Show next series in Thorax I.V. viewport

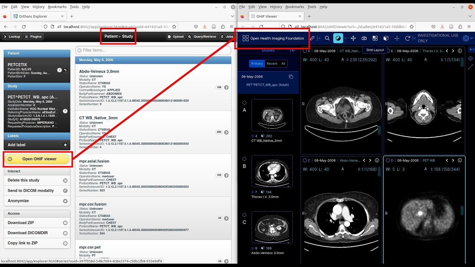453,51
